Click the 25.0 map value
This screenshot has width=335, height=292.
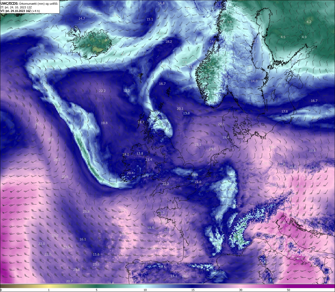[217, 265]
